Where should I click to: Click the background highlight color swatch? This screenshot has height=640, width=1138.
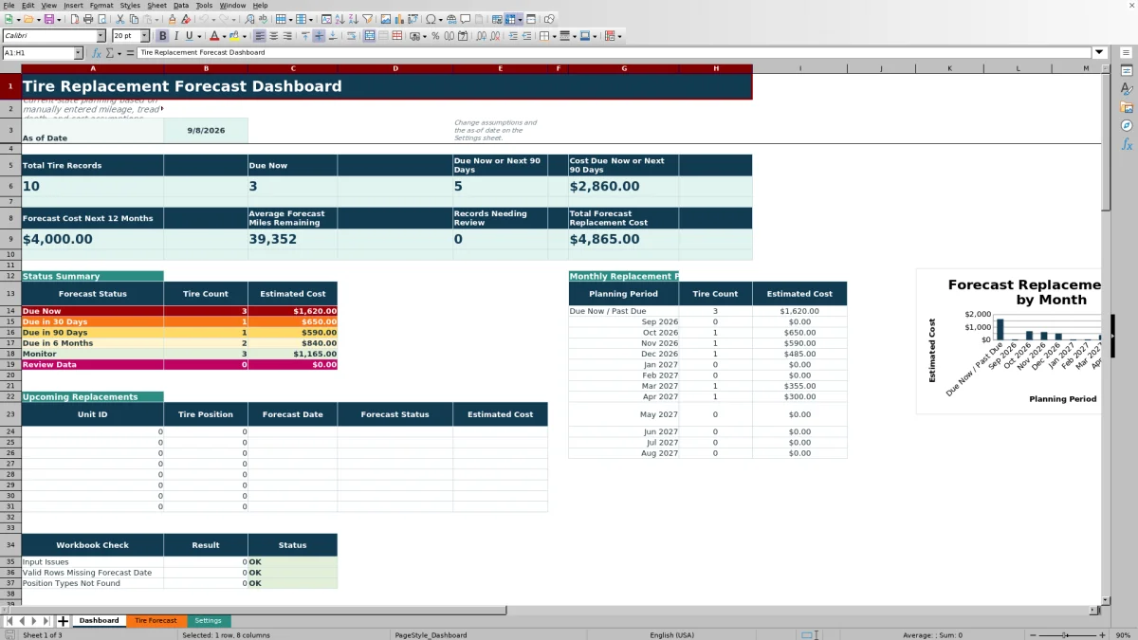[233, 36]
